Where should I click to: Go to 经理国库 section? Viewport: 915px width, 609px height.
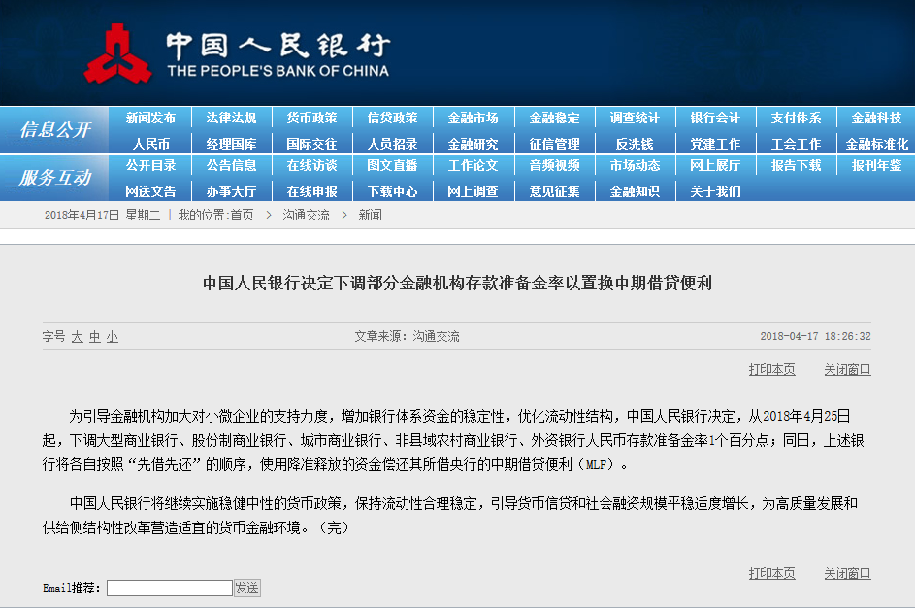coord(231,144)
